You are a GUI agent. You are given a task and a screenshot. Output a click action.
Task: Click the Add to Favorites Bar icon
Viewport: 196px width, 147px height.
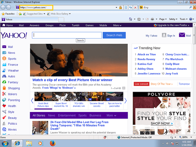(20, 14)
